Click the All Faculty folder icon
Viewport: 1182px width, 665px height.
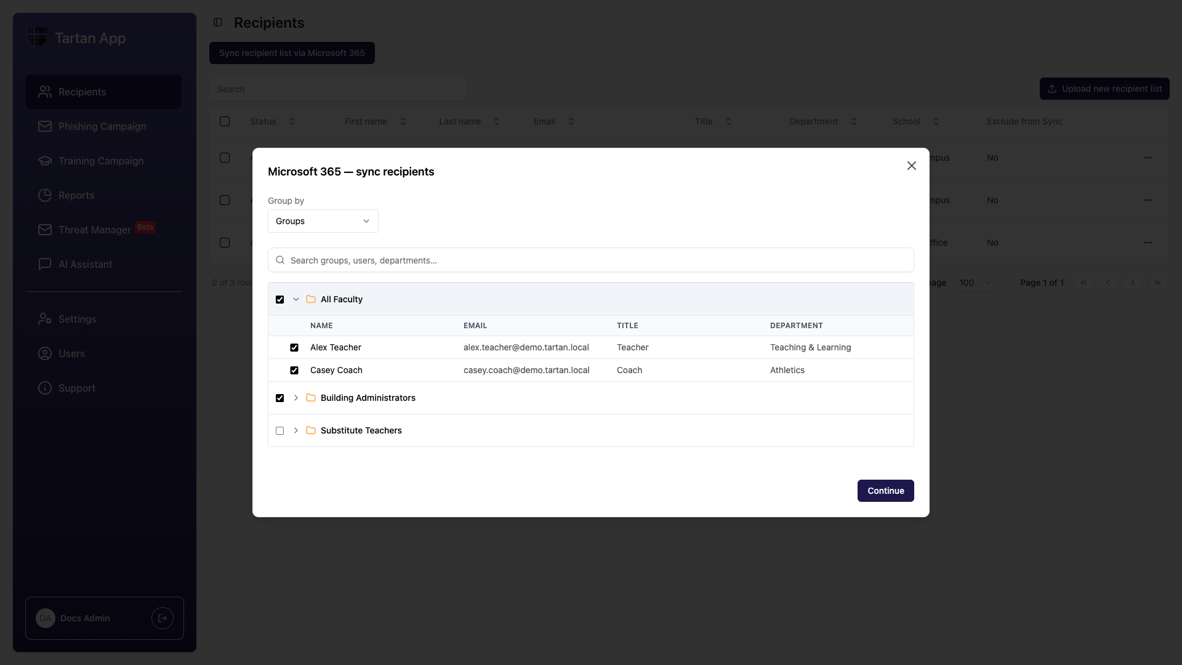[311, 299]
